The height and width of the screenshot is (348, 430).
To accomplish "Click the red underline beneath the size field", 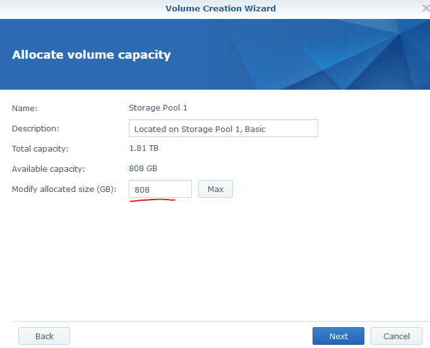I will click(x=152, y=201).
